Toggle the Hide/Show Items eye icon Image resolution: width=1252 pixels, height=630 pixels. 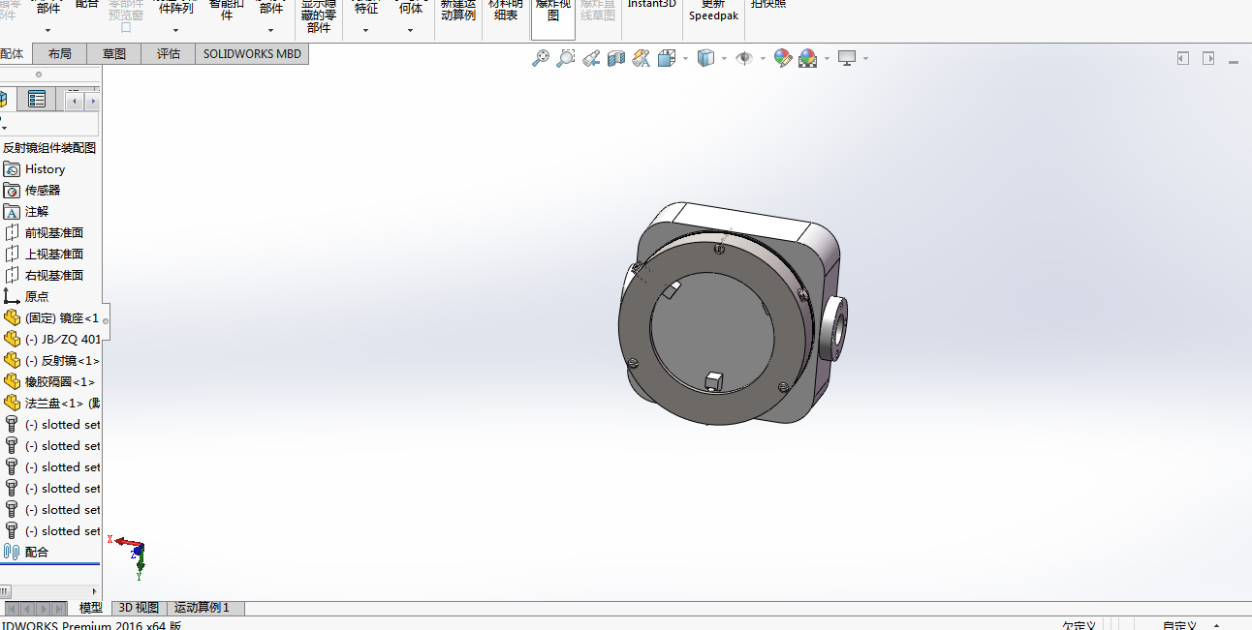click(x=743, y=58)
